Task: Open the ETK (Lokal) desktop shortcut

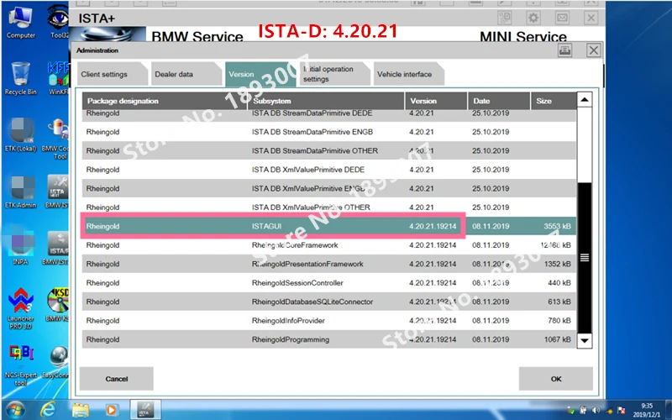Action: point(20,135)
